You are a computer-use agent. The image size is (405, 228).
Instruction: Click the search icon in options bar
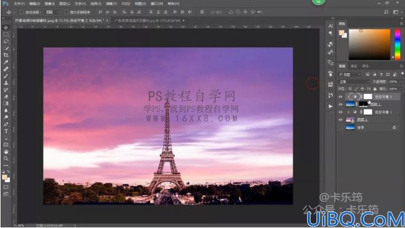pos(386,12)
